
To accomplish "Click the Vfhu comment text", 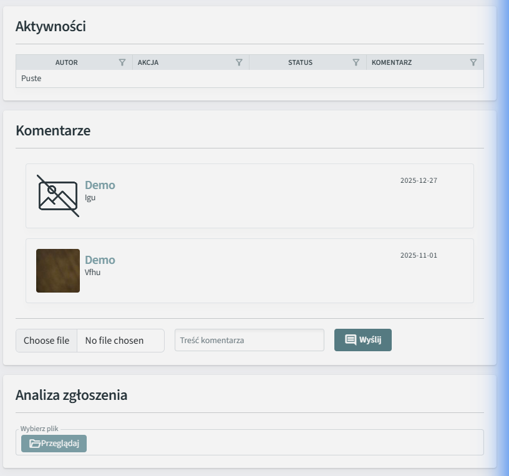I will pyautogui.click(x=92, y=273).
